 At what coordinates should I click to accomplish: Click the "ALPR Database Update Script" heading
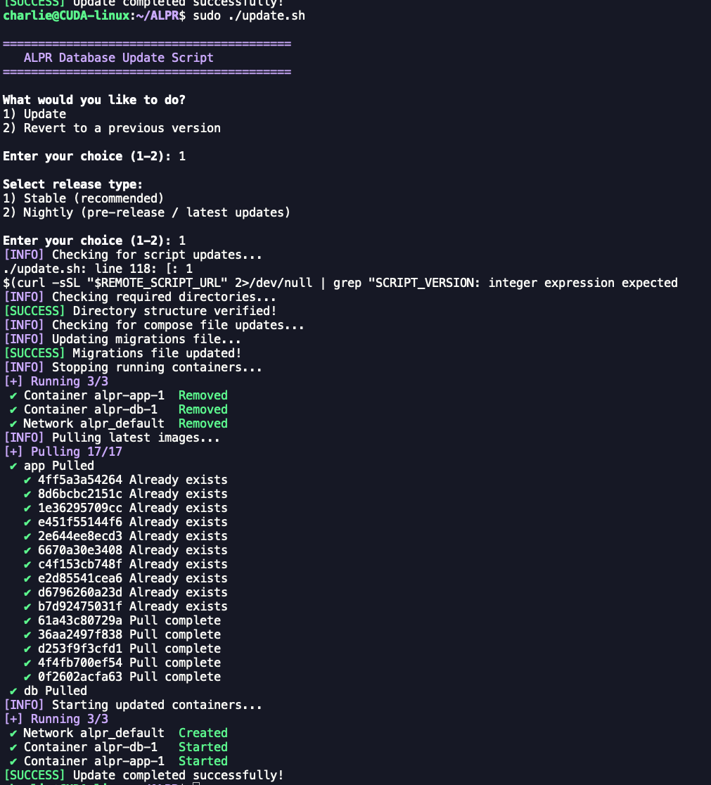pyautogui.click(x=118, y=58)
